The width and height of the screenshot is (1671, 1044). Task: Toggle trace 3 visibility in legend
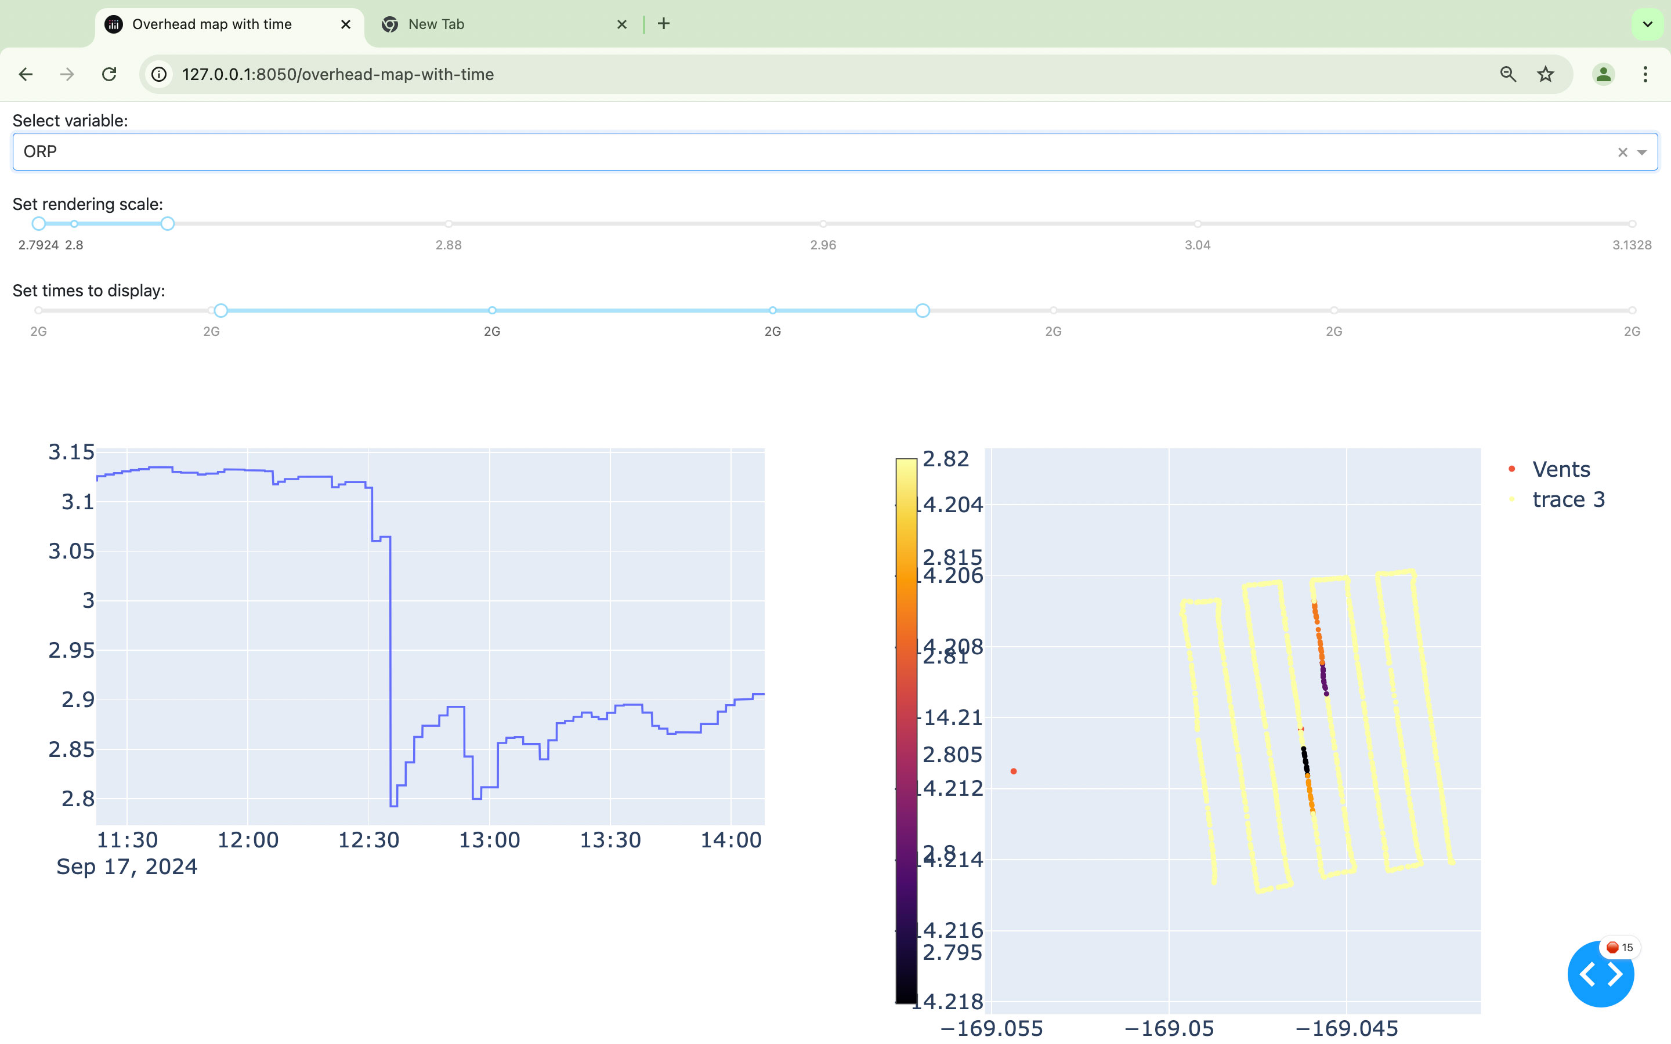click(x=1567, y=499)
